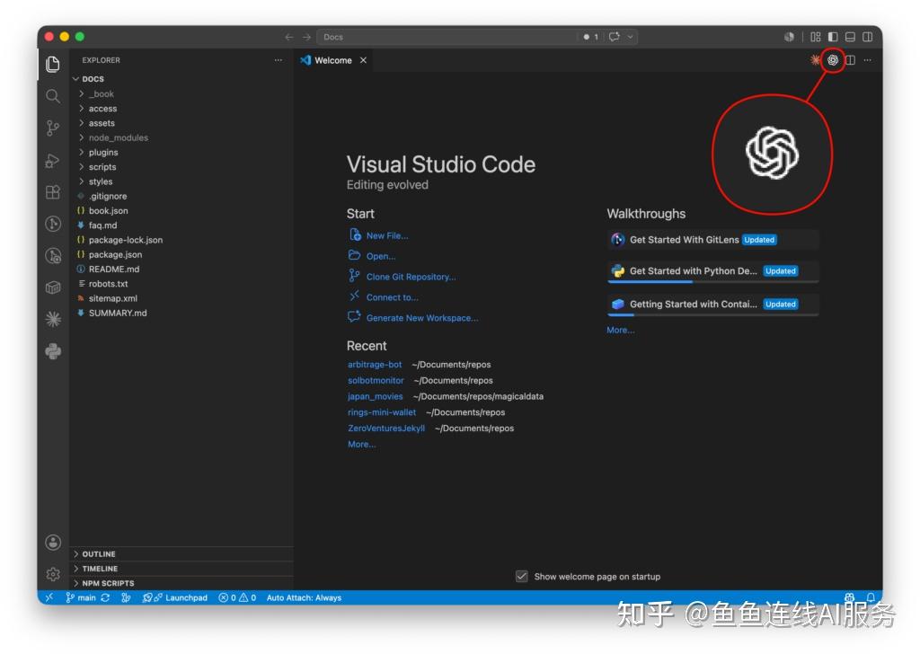Expand the NPM SCRIPTS section
Viewport: 920px width, 654px height.
click(x=181, y=583)
